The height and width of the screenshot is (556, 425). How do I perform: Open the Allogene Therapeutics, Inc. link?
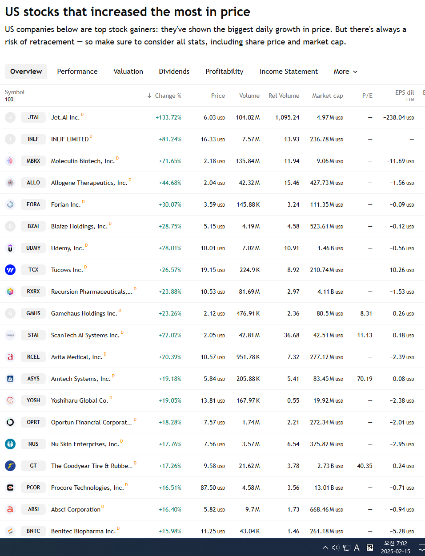tap(89, 183)
